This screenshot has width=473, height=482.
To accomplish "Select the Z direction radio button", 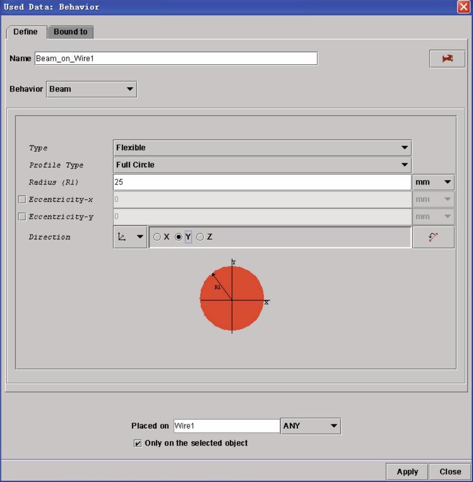I will click(200, 237).
